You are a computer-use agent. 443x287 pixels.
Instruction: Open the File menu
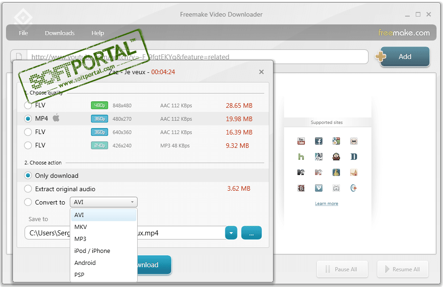[x=23, y=33]
